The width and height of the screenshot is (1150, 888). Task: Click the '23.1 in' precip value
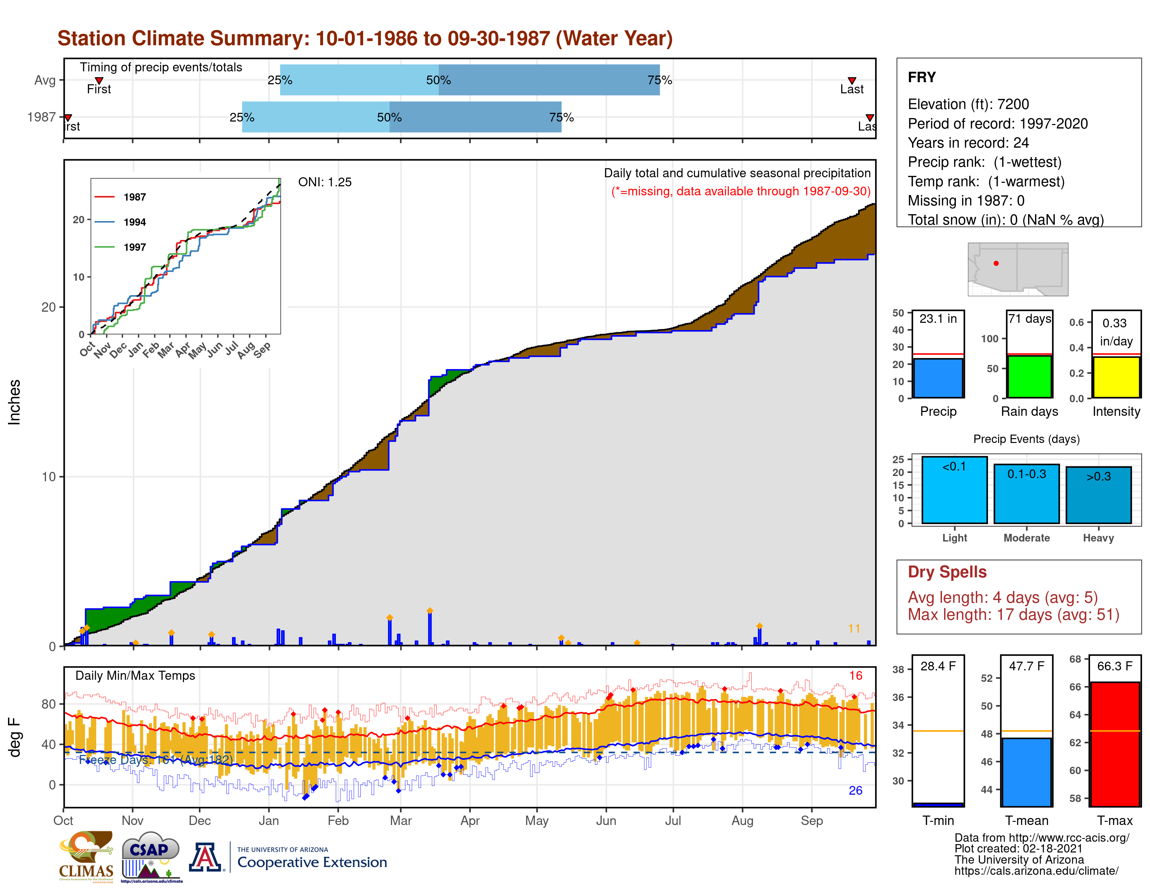(x=938, y=318)
